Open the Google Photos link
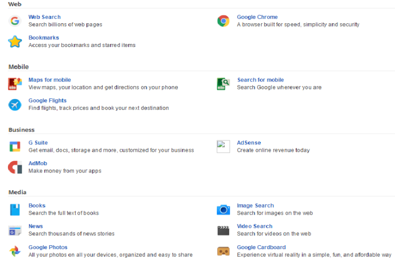The width and height of the screenshot is (395, 265). pyautogui.click(x=48, y=247)
